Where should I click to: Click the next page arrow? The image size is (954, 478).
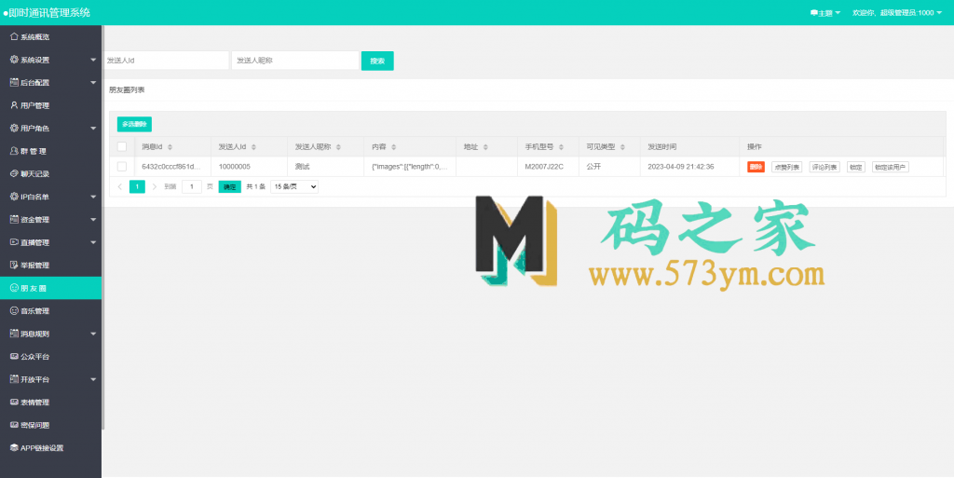(x=155, y=186)
